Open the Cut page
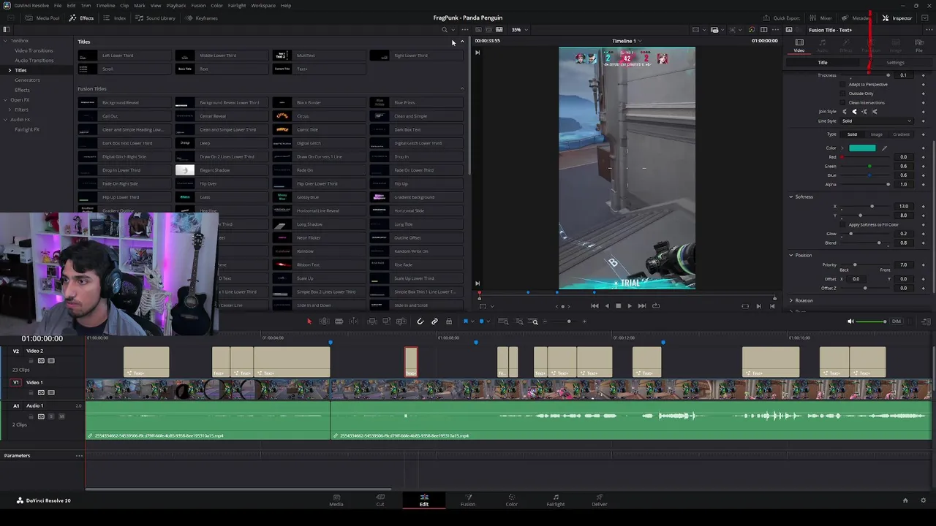 tap(380, 500)
